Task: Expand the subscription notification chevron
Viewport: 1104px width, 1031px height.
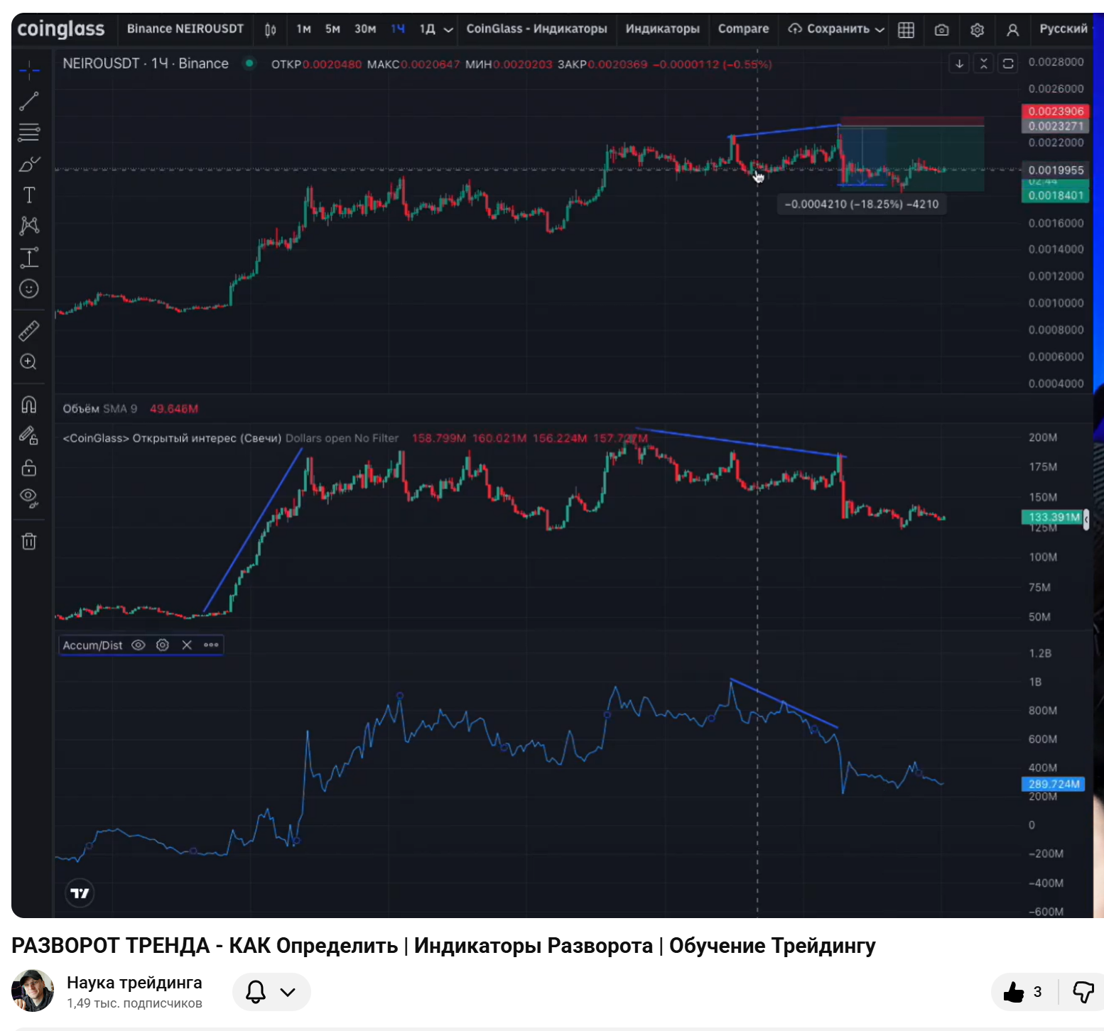Action: tap(288, 992)
